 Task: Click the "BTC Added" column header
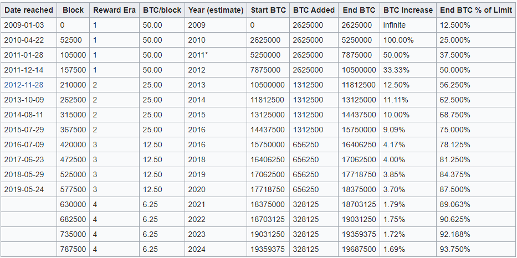pyautogui.click(x=314, y=10)
